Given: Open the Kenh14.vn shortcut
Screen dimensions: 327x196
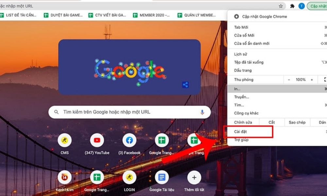Looking at the screenshot, I should coord(65,181).
